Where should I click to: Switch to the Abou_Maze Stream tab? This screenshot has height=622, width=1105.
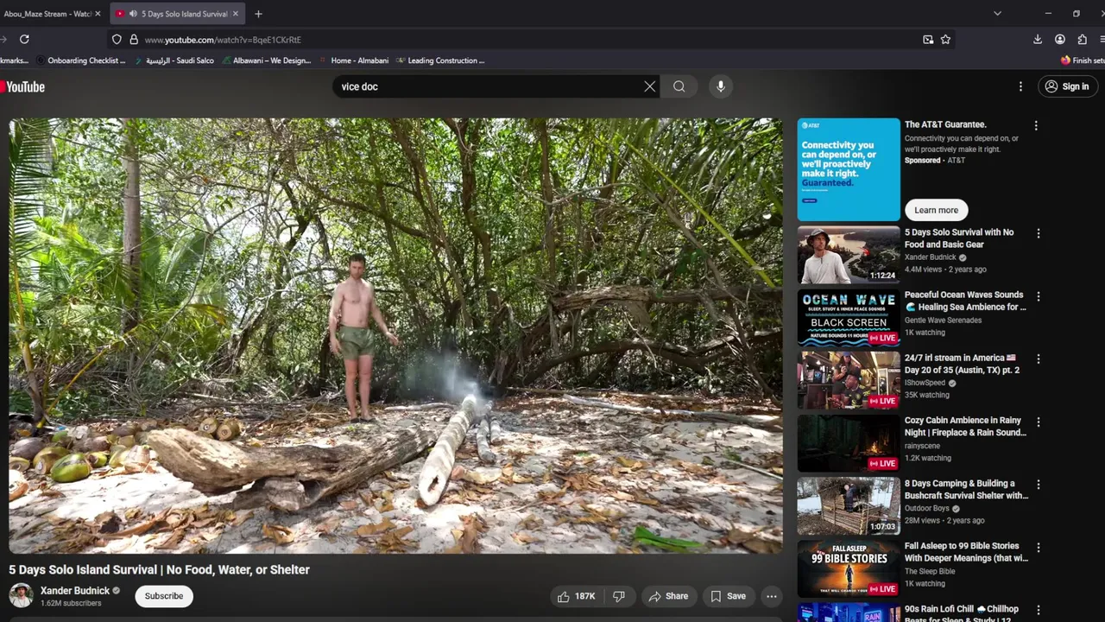pyautogui.click(x=48, y=14)
